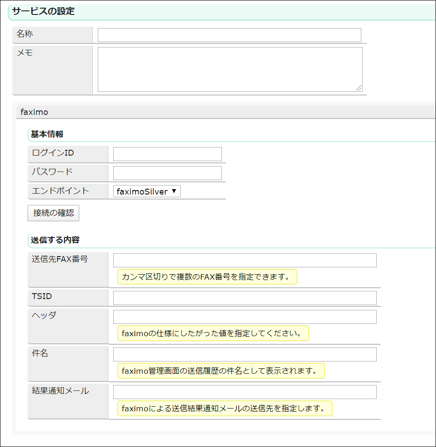
Task: Click the 送信履歴の件名 hint note
Action: [x=221, y=371]
